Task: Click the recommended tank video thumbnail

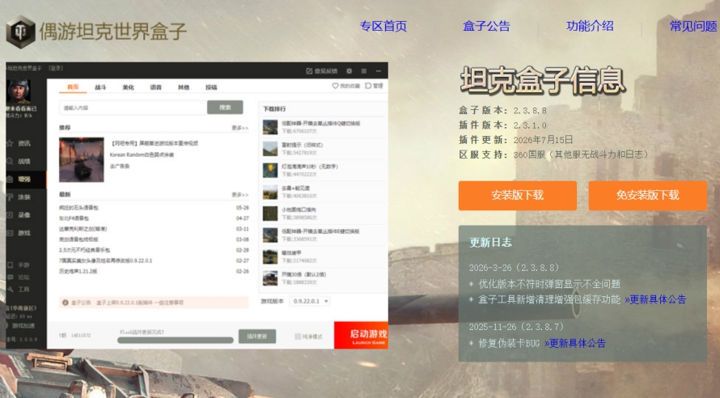Action: (82, 159)
